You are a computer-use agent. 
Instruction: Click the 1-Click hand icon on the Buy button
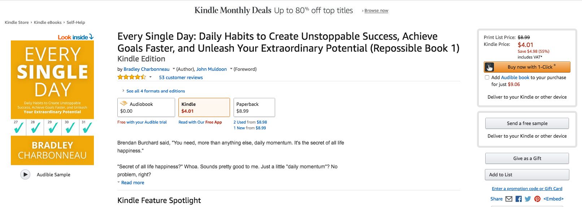tap(490, 67)
